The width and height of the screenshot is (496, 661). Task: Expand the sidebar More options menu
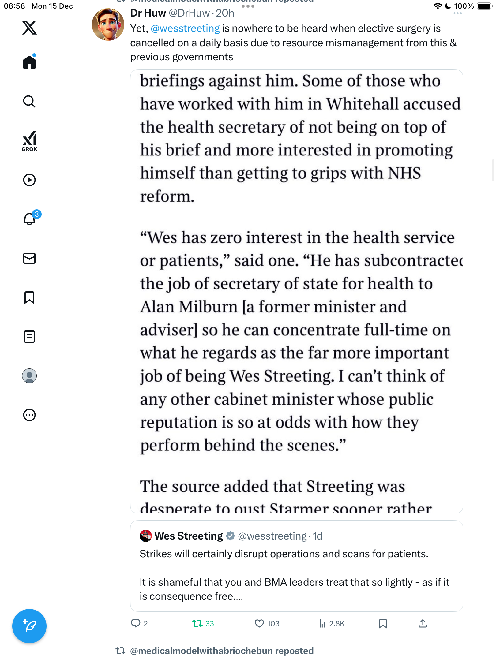point(29,415)
